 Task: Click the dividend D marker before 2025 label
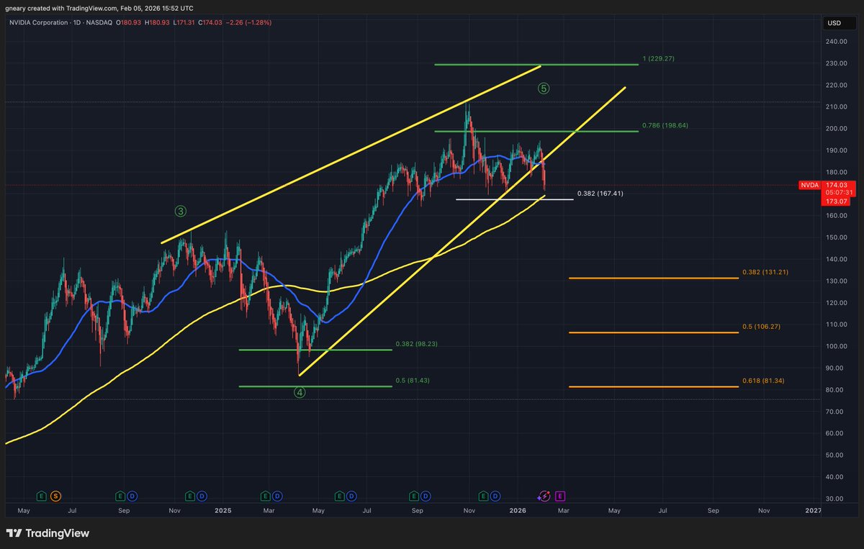202,496
